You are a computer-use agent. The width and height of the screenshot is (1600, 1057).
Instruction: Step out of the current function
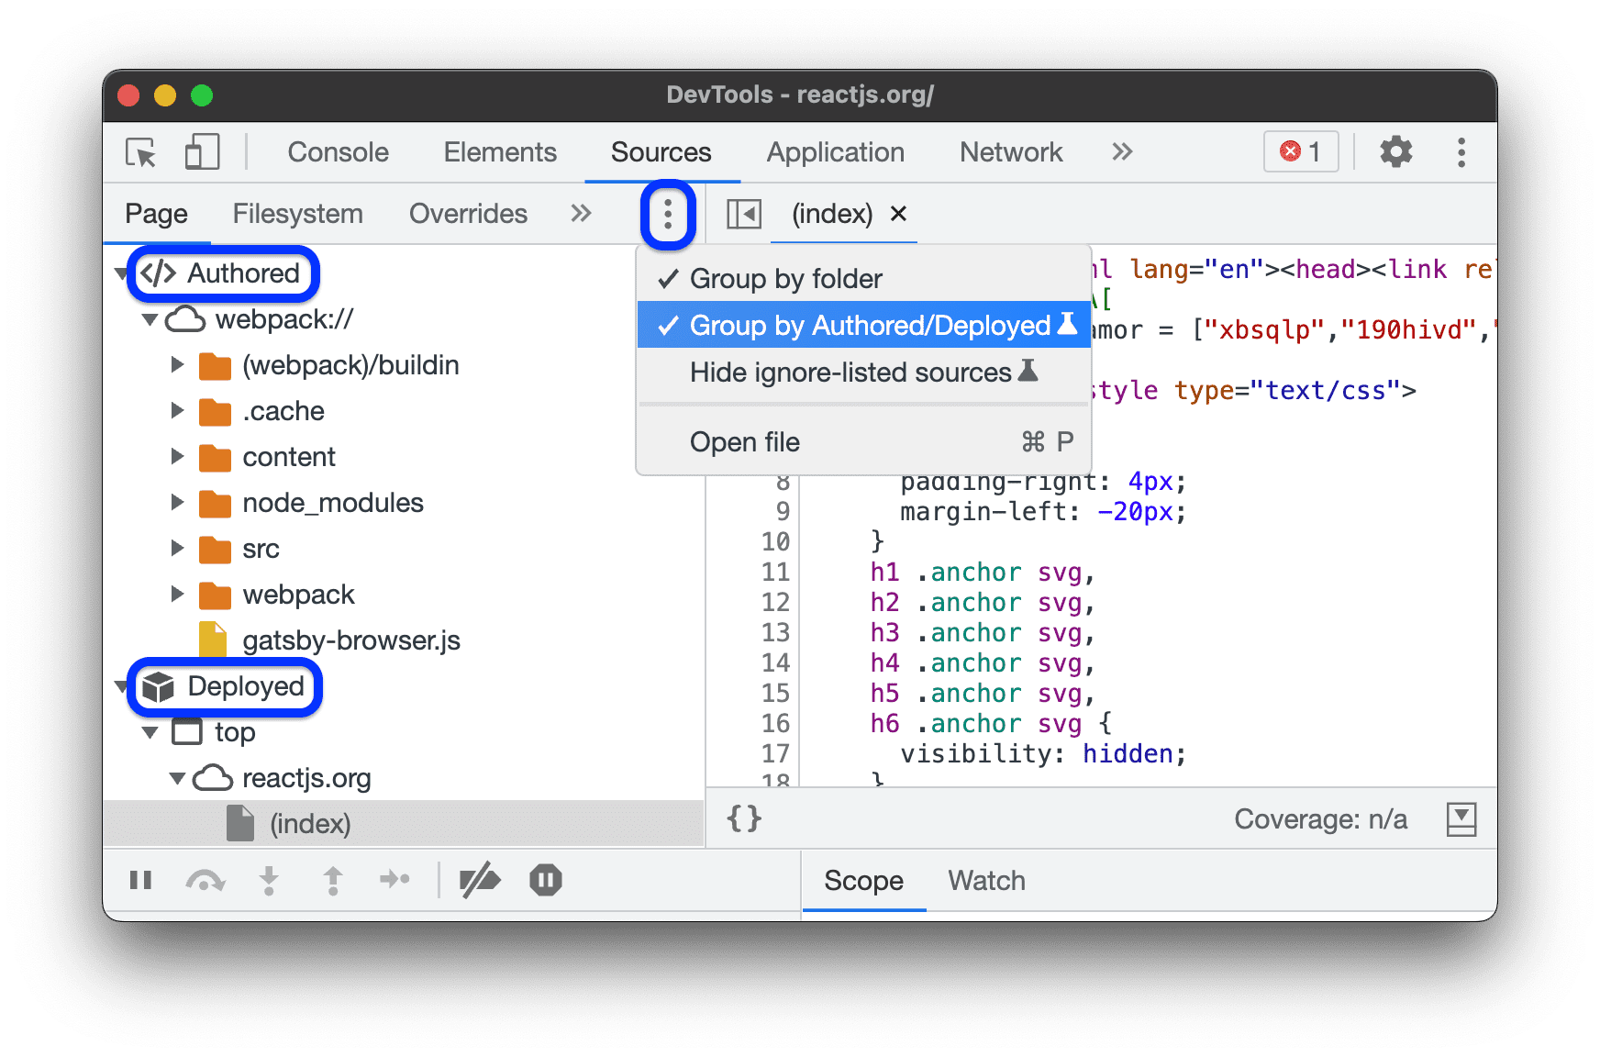pos(332,880)
